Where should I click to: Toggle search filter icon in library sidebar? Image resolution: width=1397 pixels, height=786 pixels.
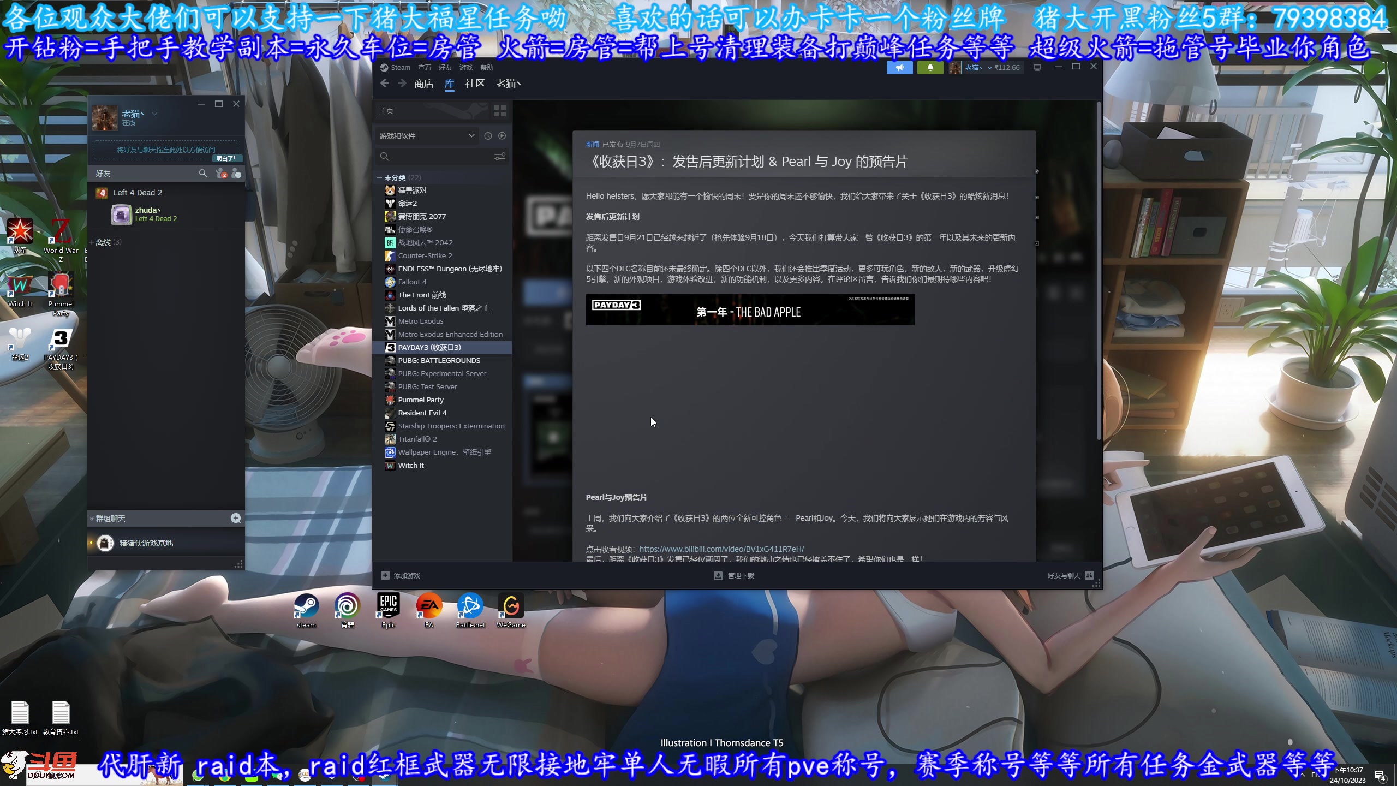click(x=501, y=157)
